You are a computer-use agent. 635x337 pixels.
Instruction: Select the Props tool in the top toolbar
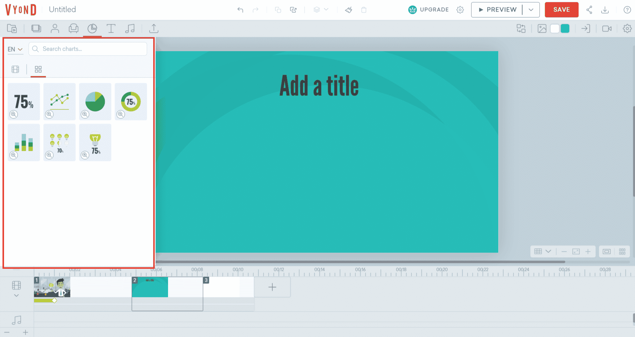(x=74, y=29)
